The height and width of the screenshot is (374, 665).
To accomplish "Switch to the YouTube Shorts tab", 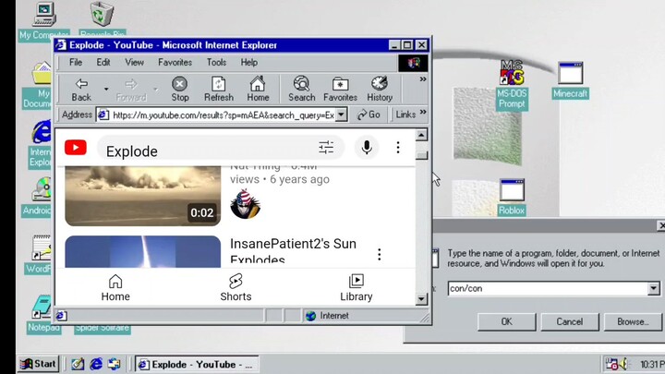I will (x=236, y=287).
